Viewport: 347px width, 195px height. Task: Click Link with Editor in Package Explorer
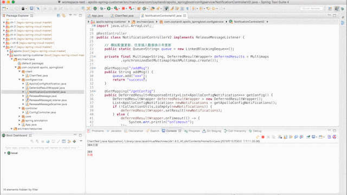click(64, 16)
